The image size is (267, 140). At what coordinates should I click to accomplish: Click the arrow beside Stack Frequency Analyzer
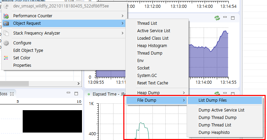pos(122,33)
